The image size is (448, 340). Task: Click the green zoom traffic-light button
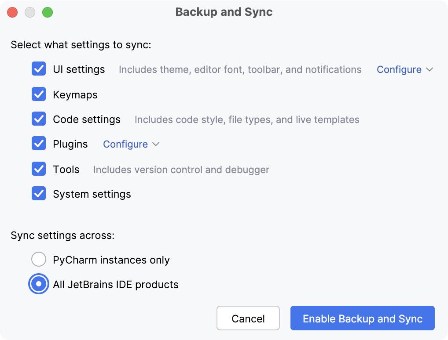coord(48,12)
